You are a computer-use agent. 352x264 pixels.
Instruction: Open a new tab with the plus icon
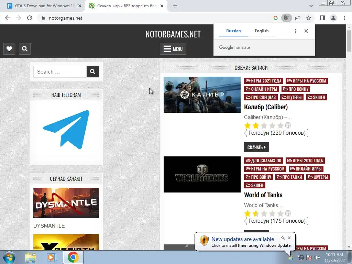[175, 6]
